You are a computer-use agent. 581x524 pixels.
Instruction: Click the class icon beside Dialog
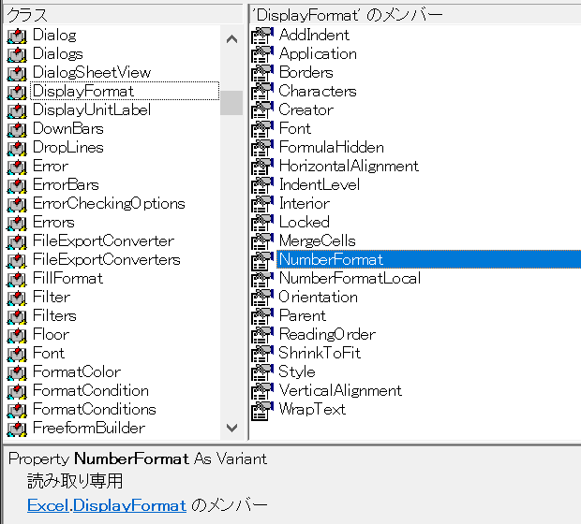click(17, 36)
